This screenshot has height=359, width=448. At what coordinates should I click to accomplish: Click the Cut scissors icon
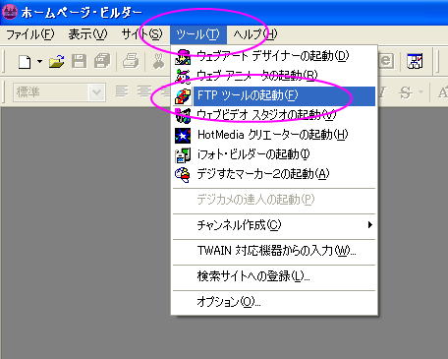point(159,61)
